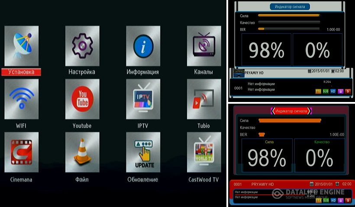The height and width of the screenshot is (207, 355).
Task: Click purple lock icon in top info bar
Action: tap(340, 91)
